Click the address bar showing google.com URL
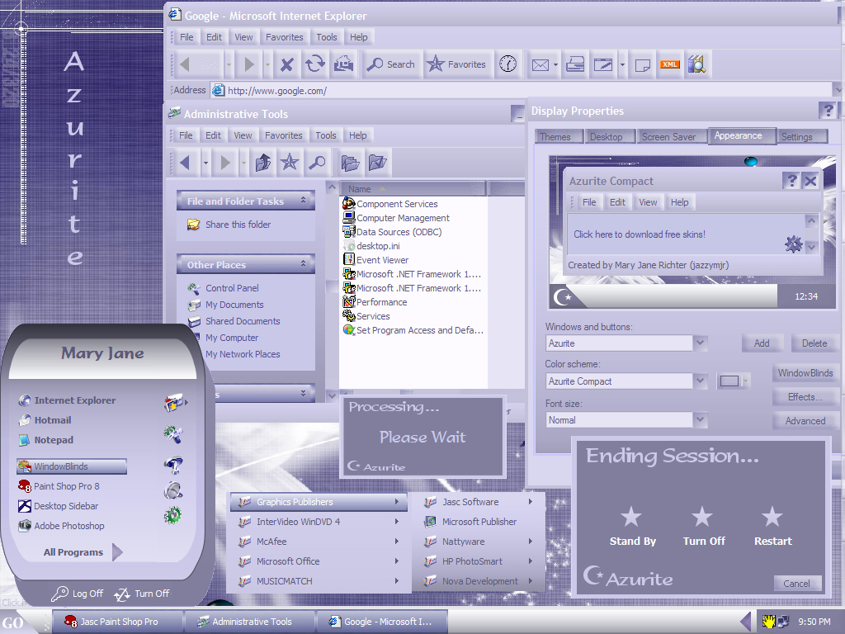The image size is (845, 634). pos(522,90)
